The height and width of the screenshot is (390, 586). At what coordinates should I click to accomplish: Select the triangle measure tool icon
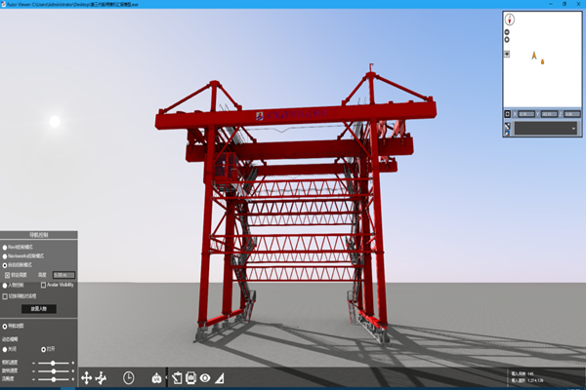click(219, 377)
